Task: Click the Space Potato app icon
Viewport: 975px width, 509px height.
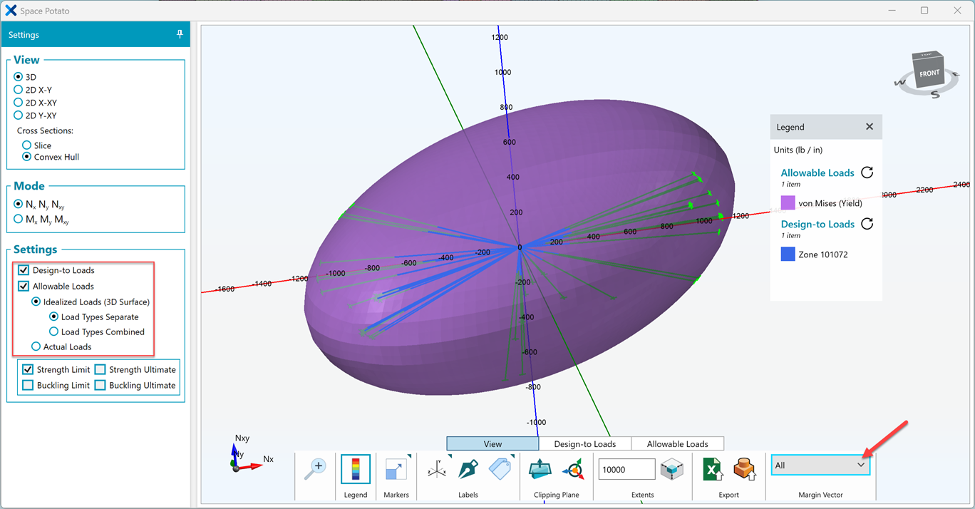Action: click(x=11, y=11)
